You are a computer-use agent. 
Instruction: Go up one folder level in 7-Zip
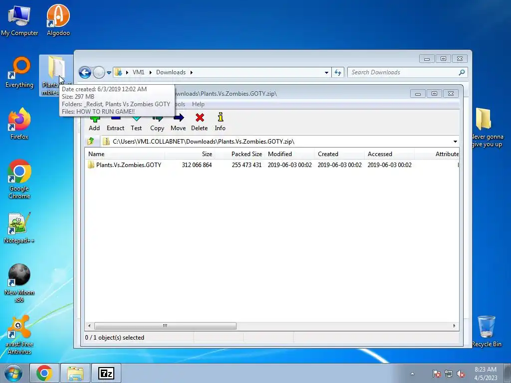[x=91, y=141]
